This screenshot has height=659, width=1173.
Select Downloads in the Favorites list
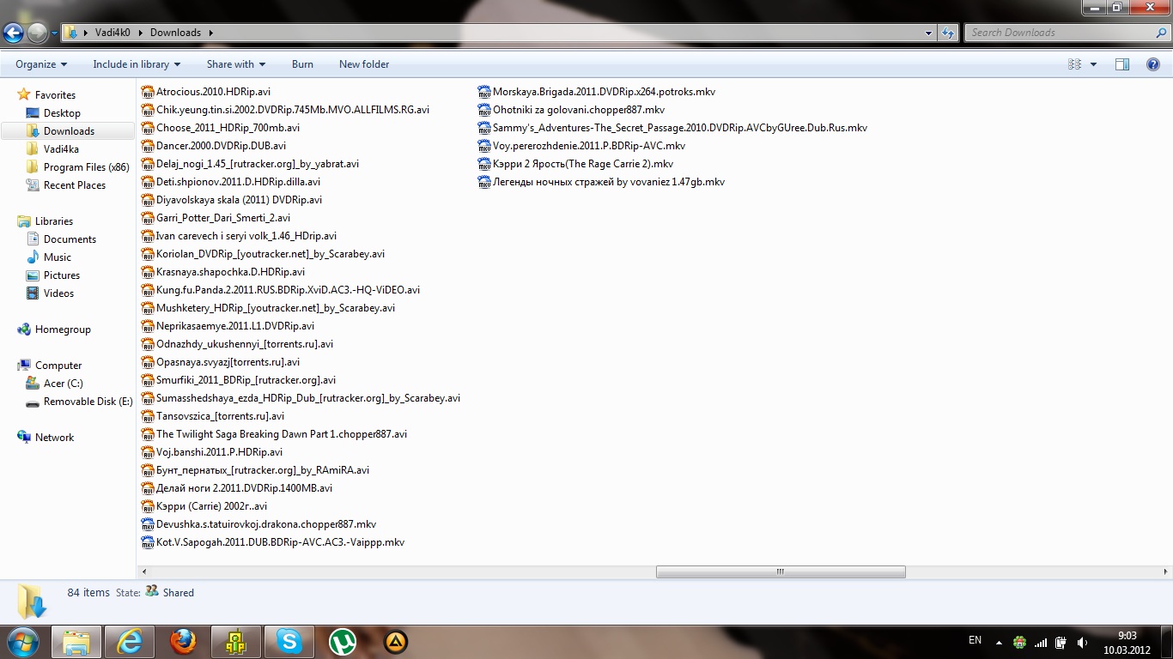tap(69, 131)
